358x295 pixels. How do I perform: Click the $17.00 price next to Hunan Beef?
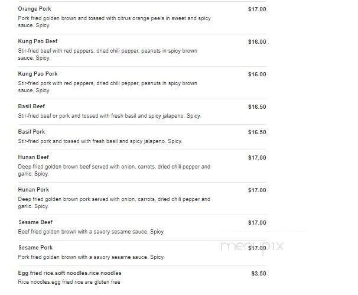point(257,158)
